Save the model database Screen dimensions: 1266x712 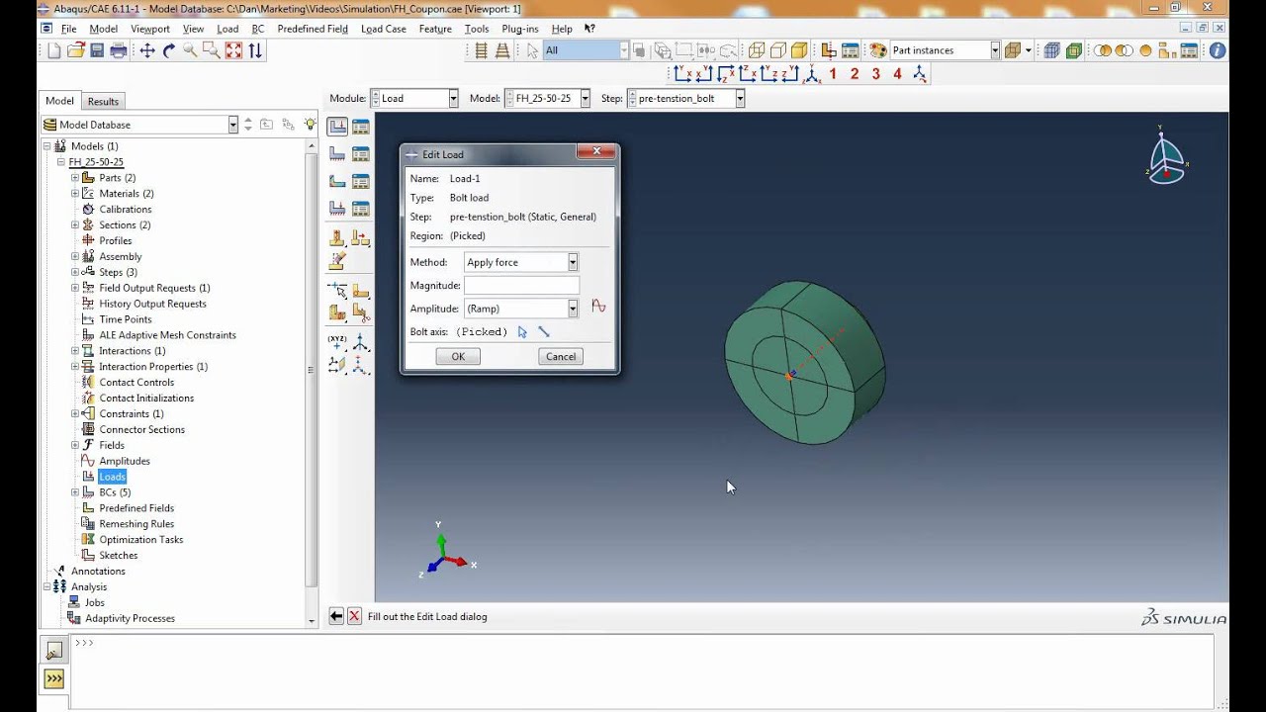[97, 50]
